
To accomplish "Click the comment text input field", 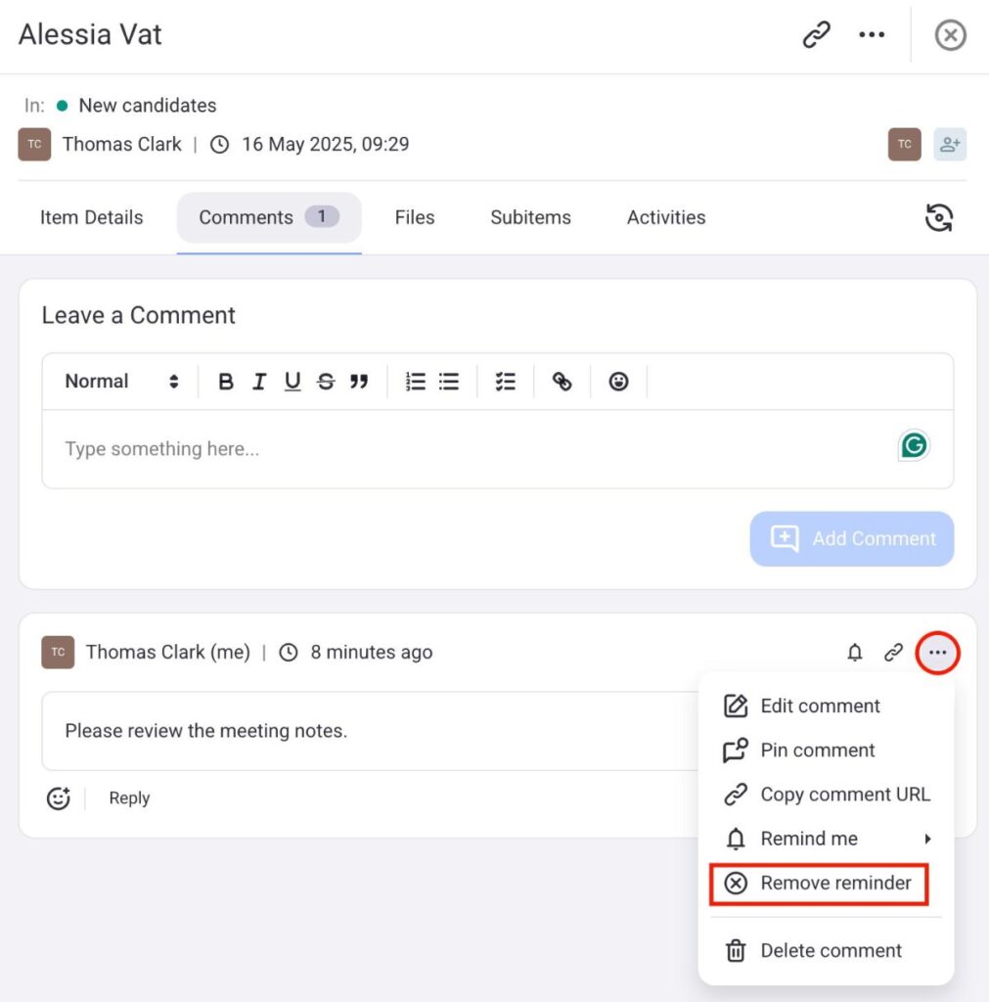I will (470, 449).
